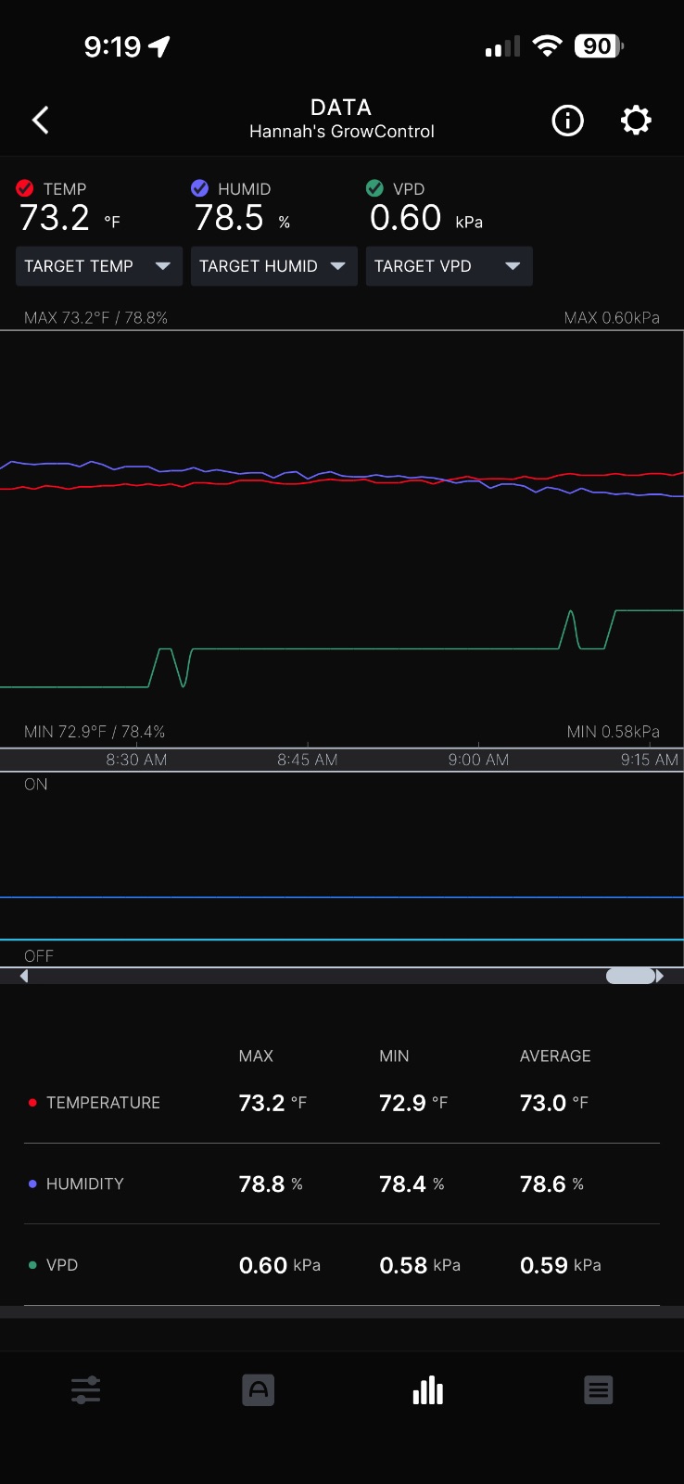Tap the chart scroll right arrow
The width and height of the screenshot is (684, 1484).
[x=659, y=976]
